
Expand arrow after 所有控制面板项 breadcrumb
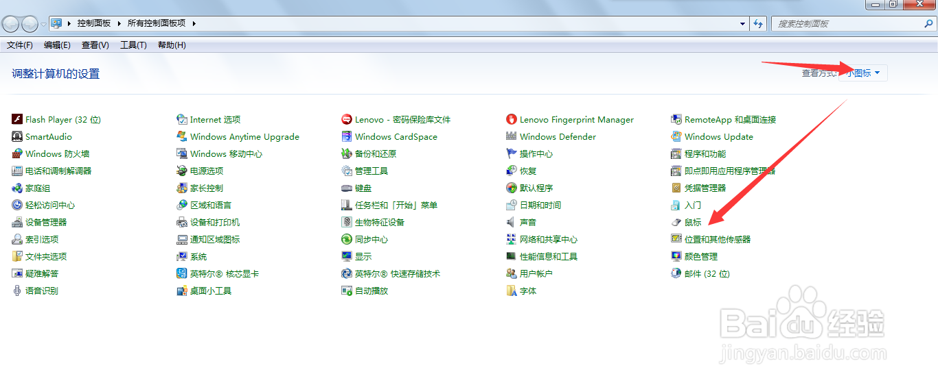click(194, 23)
